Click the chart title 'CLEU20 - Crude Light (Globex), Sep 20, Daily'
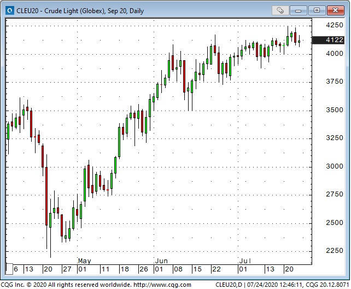 coord(80,11)
